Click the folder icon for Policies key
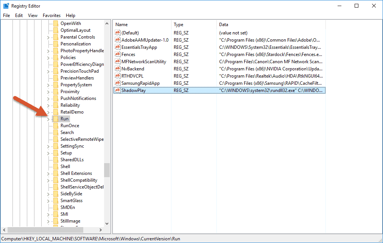This screenshot has height=243, width=383. pos(56,58)
